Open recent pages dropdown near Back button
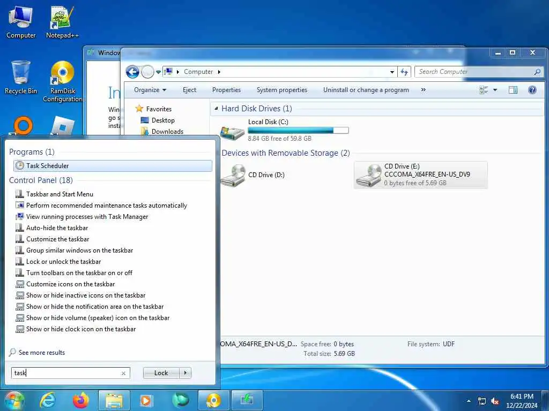549x411 pixels. tap(158, 72)
